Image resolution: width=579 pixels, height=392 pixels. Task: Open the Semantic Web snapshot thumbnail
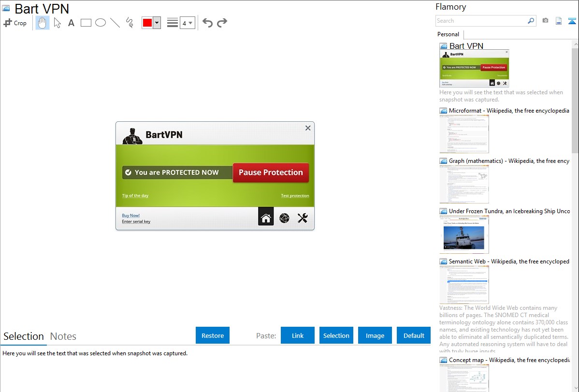coord(464,285)
